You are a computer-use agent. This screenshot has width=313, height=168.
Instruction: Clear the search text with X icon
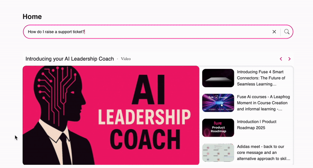click(x=274, y=32)
